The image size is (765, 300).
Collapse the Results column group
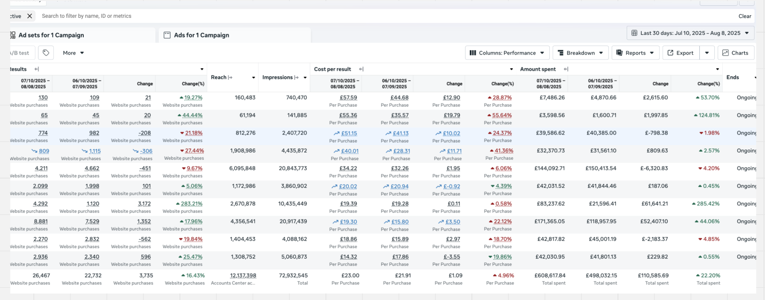click(36, 69)
